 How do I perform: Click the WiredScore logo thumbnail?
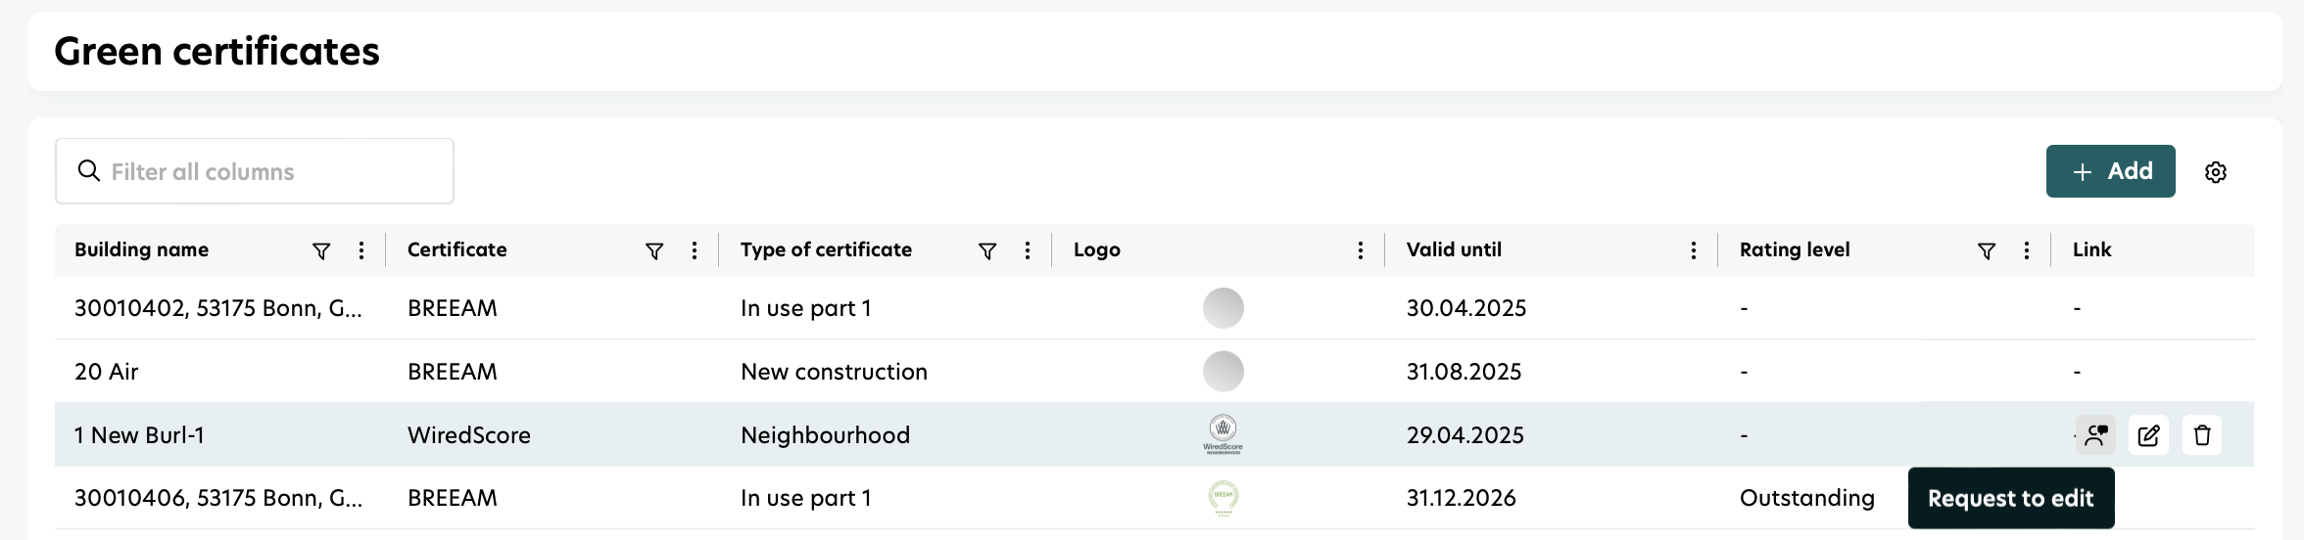click(x=1223, y=434)
